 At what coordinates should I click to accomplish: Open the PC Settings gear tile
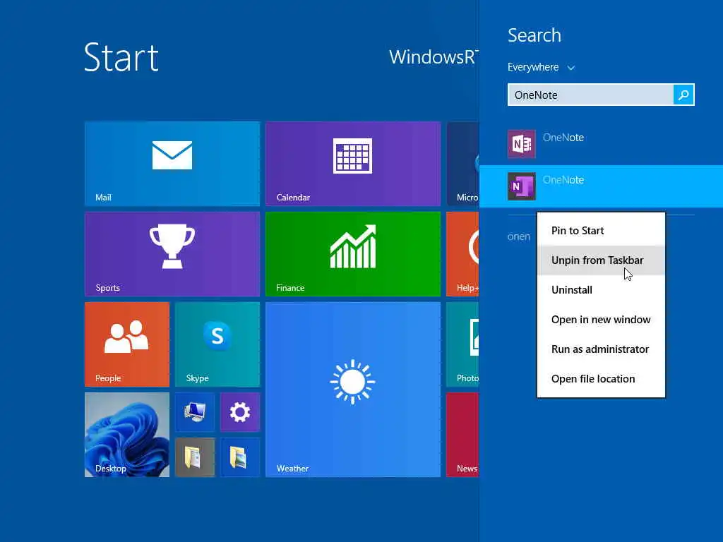pos(240,412)
